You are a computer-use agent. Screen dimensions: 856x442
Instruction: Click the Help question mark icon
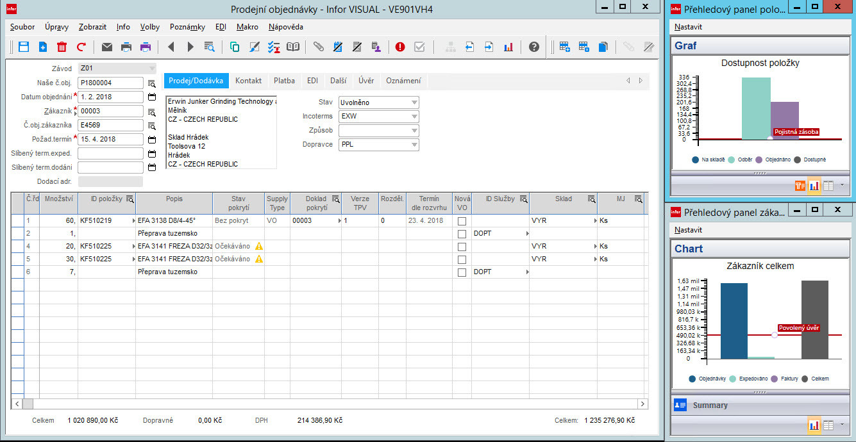[534, 47]
